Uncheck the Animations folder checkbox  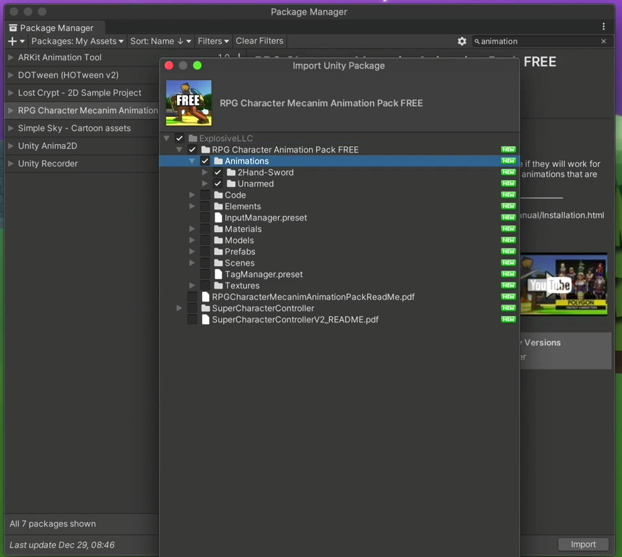tap(205, 161)
